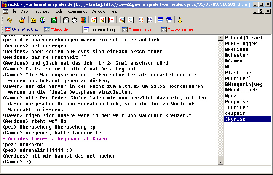Select @ABC-logger in the nick list

(248, 44)
